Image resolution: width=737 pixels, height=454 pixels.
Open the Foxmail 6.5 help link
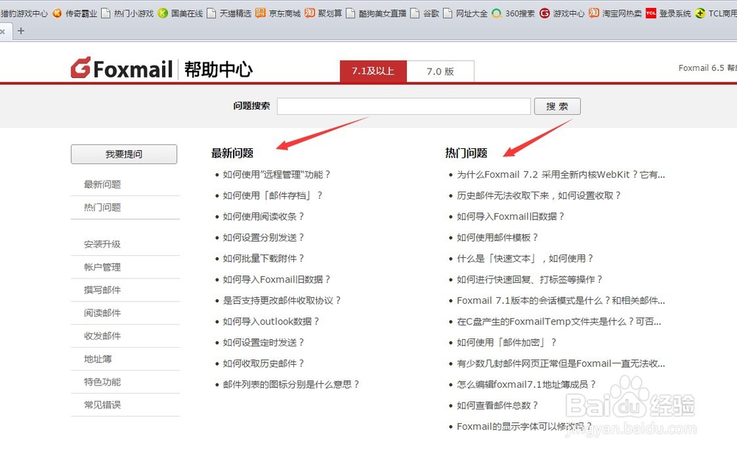[x=708, y=68]
